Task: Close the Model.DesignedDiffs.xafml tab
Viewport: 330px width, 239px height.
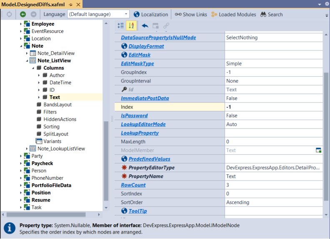Action: [78, 5]
